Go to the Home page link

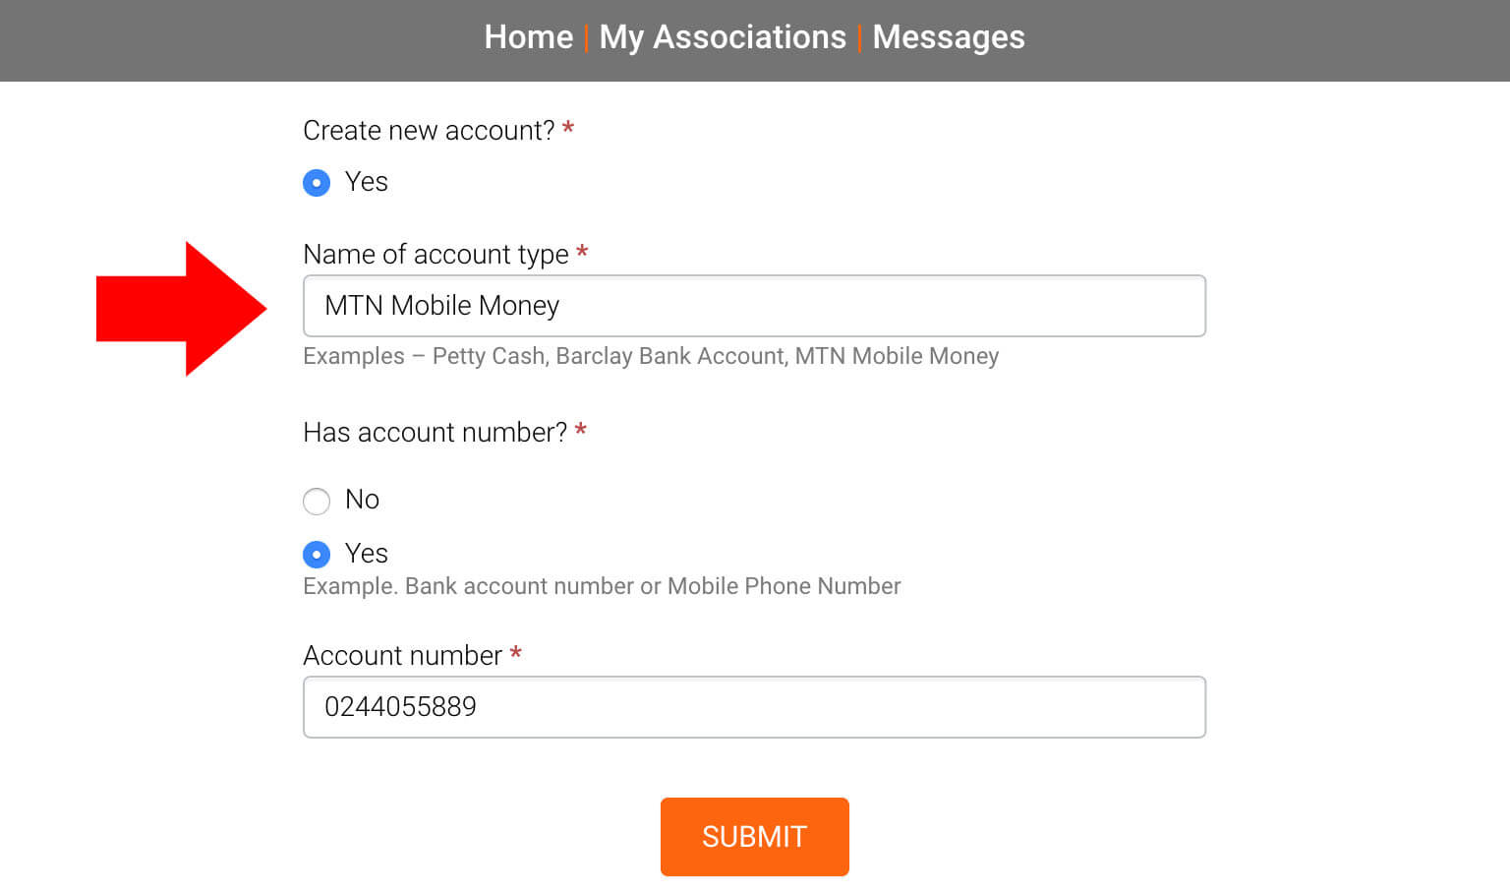click(x=528, y=37)
